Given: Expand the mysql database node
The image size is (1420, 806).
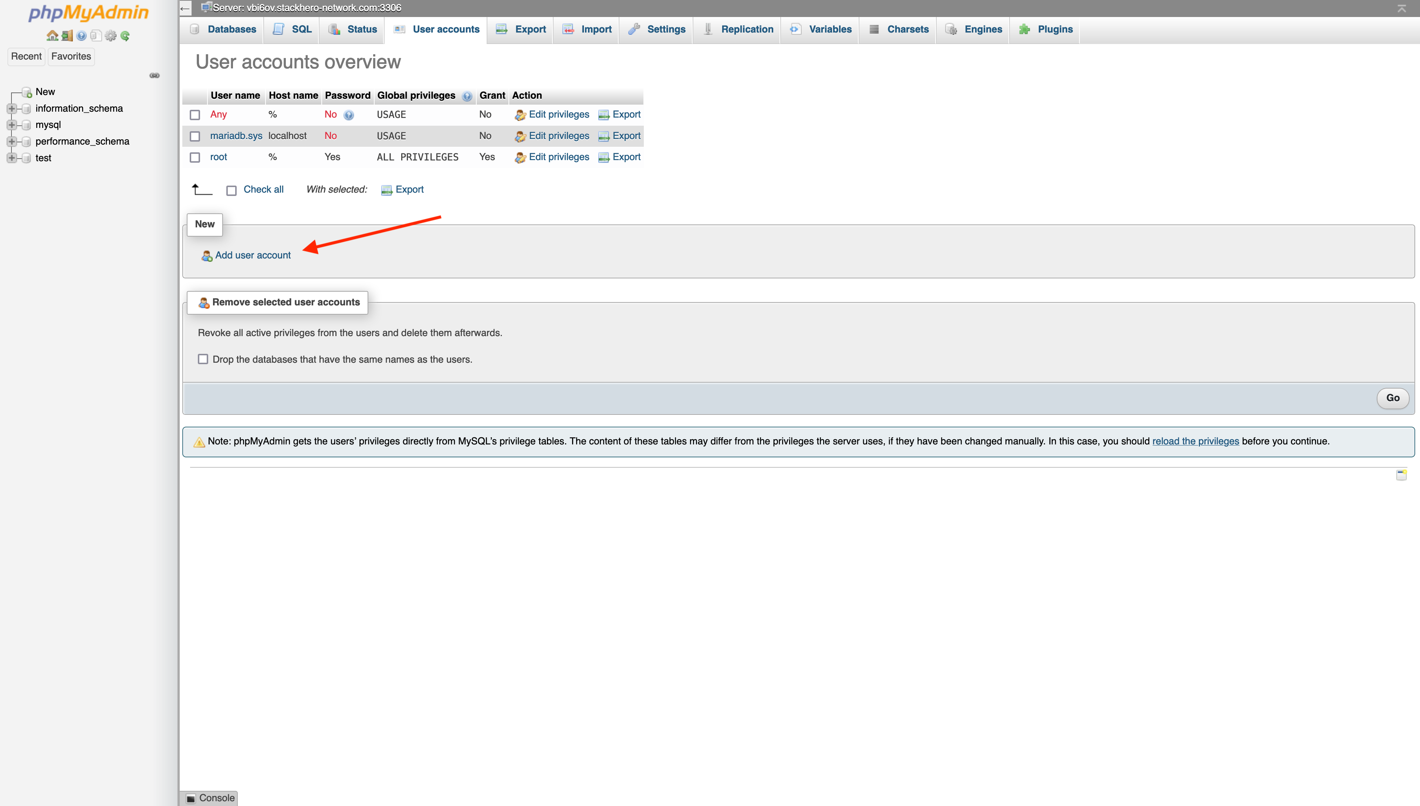Looking at the screenshot, I should coord(12,125).
